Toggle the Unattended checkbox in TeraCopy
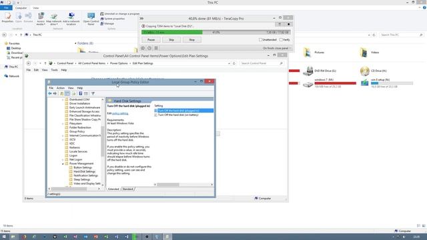This screenshot has height=240, width=427. [x=260, y=40]
